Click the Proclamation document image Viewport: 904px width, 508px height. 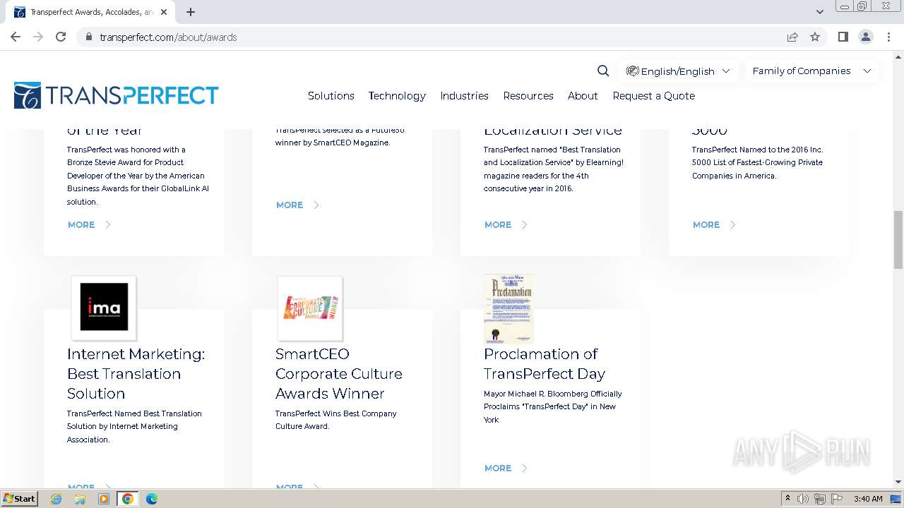[509, 309]
